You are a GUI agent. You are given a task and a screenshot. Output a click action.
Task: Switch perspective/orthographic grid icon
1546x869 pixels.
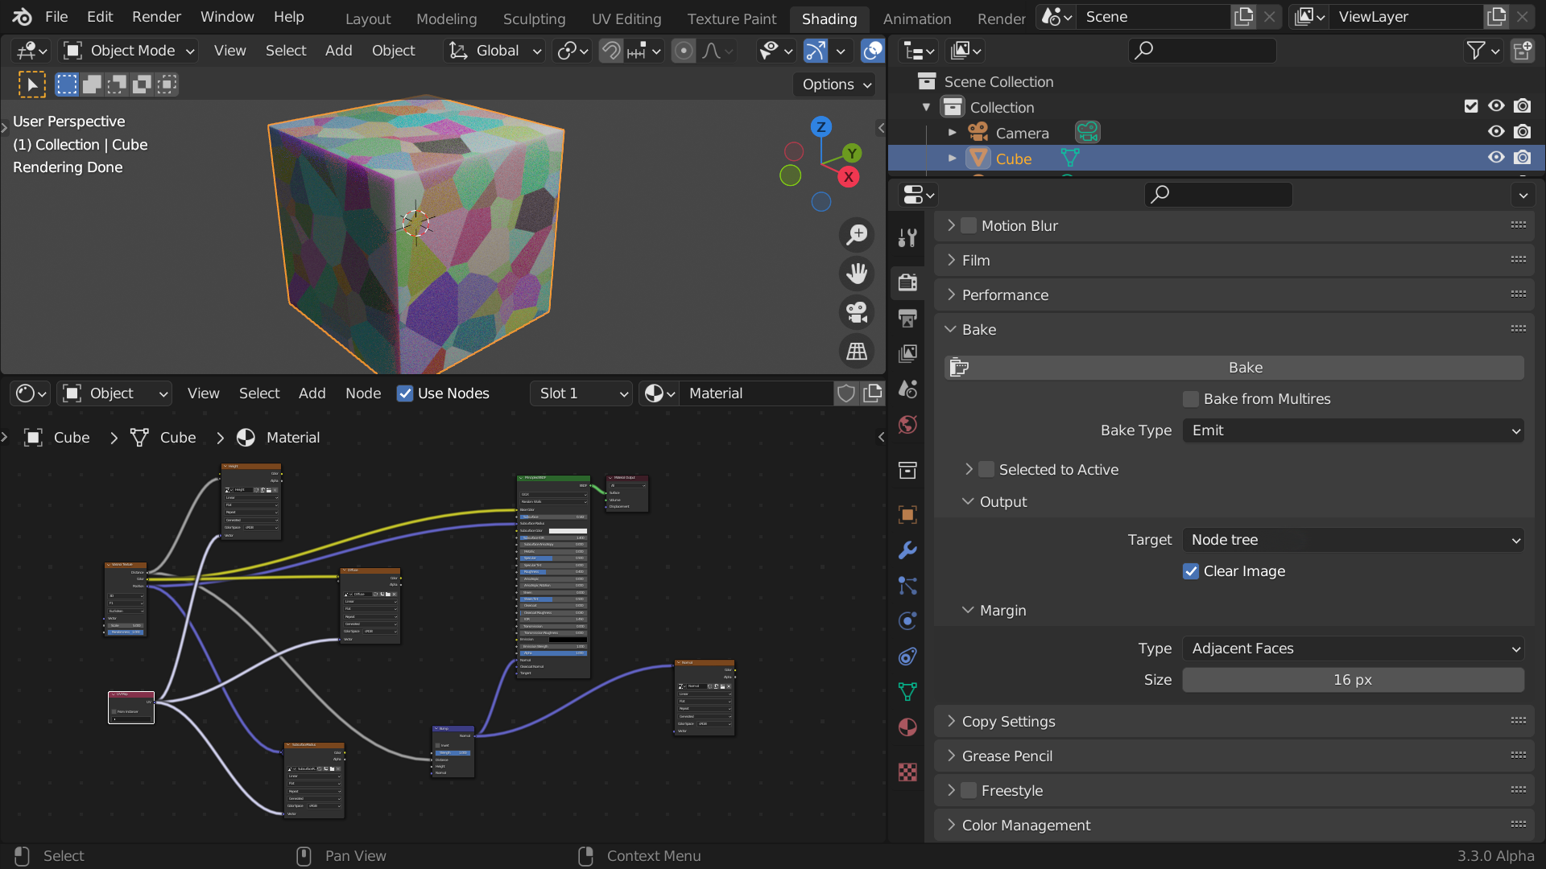pyautogui.click(x=857, y=352)
